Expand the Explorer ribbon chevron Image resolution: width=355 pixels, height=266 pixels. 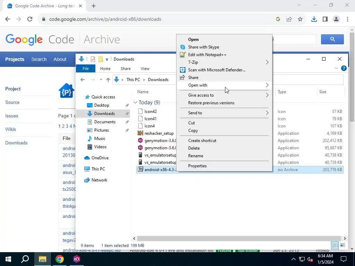coord(336,68)
